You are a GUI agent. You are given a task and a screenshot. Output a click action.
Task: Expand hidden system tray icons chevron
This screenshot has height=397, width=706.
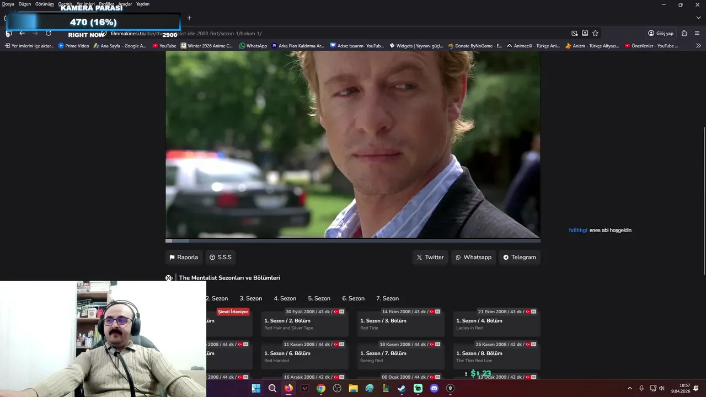coord(630,388)
